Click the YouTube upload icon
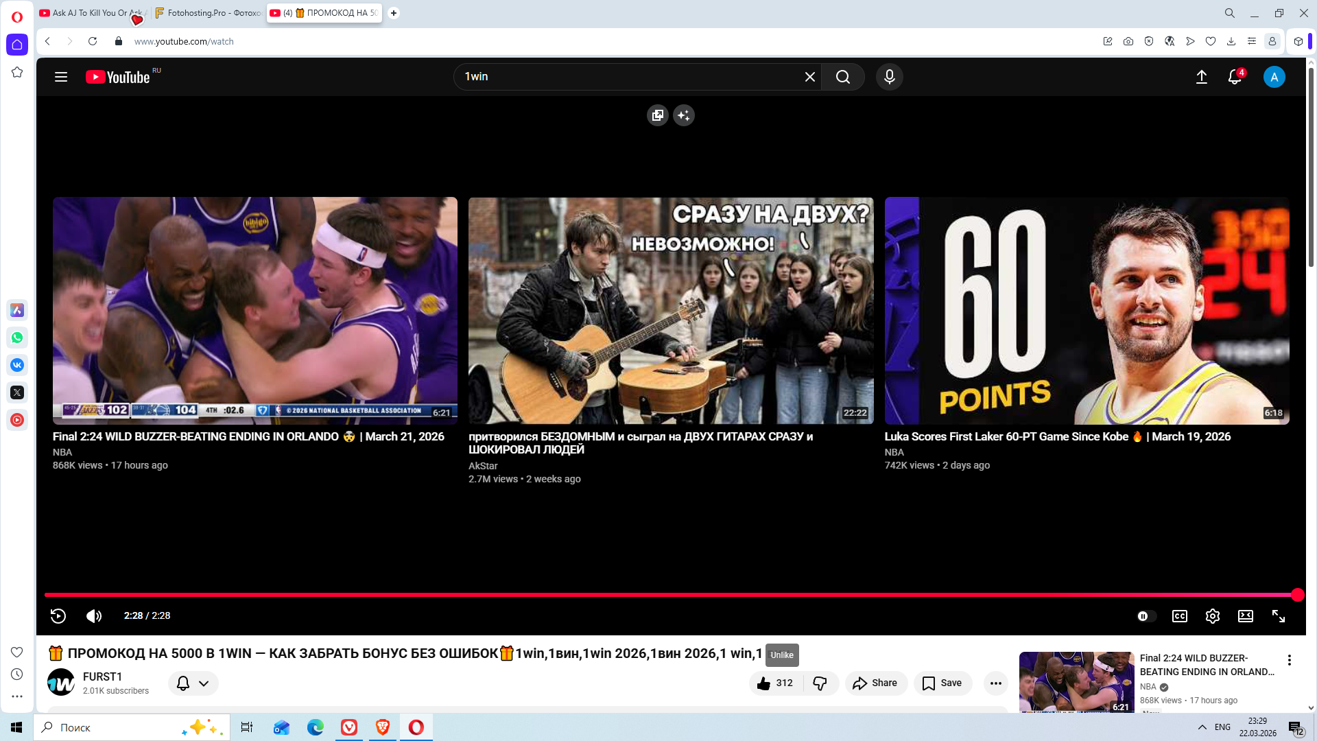 click(1201, 77)
